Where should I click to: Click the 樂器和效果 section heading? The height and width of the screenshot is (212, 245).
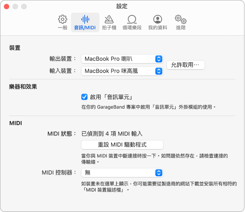[23, 87]
